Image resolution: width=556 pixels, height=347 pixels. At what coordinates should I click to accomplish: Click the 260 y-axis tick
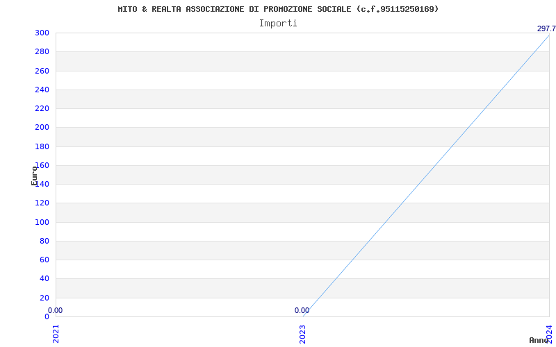coord(42,71)
